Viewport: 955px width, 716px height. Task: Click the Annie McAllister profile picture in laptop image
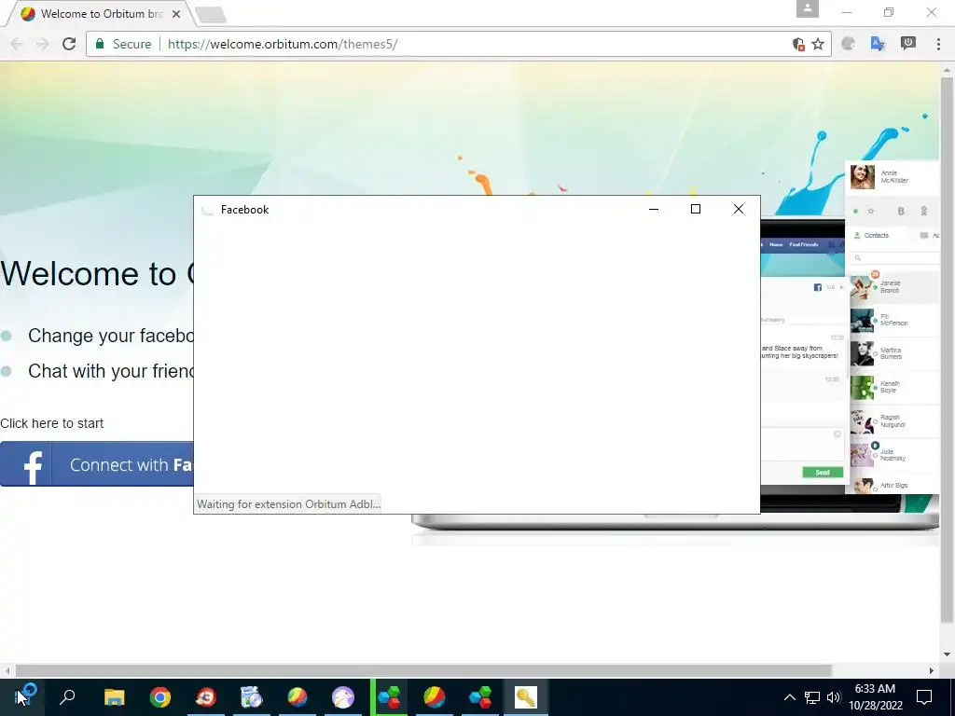tap(863, 177)
